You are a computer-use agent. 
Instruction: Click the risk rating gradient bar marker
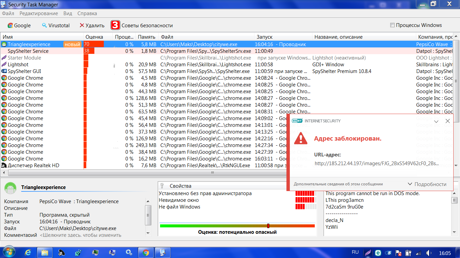click(x=268, y=226)
